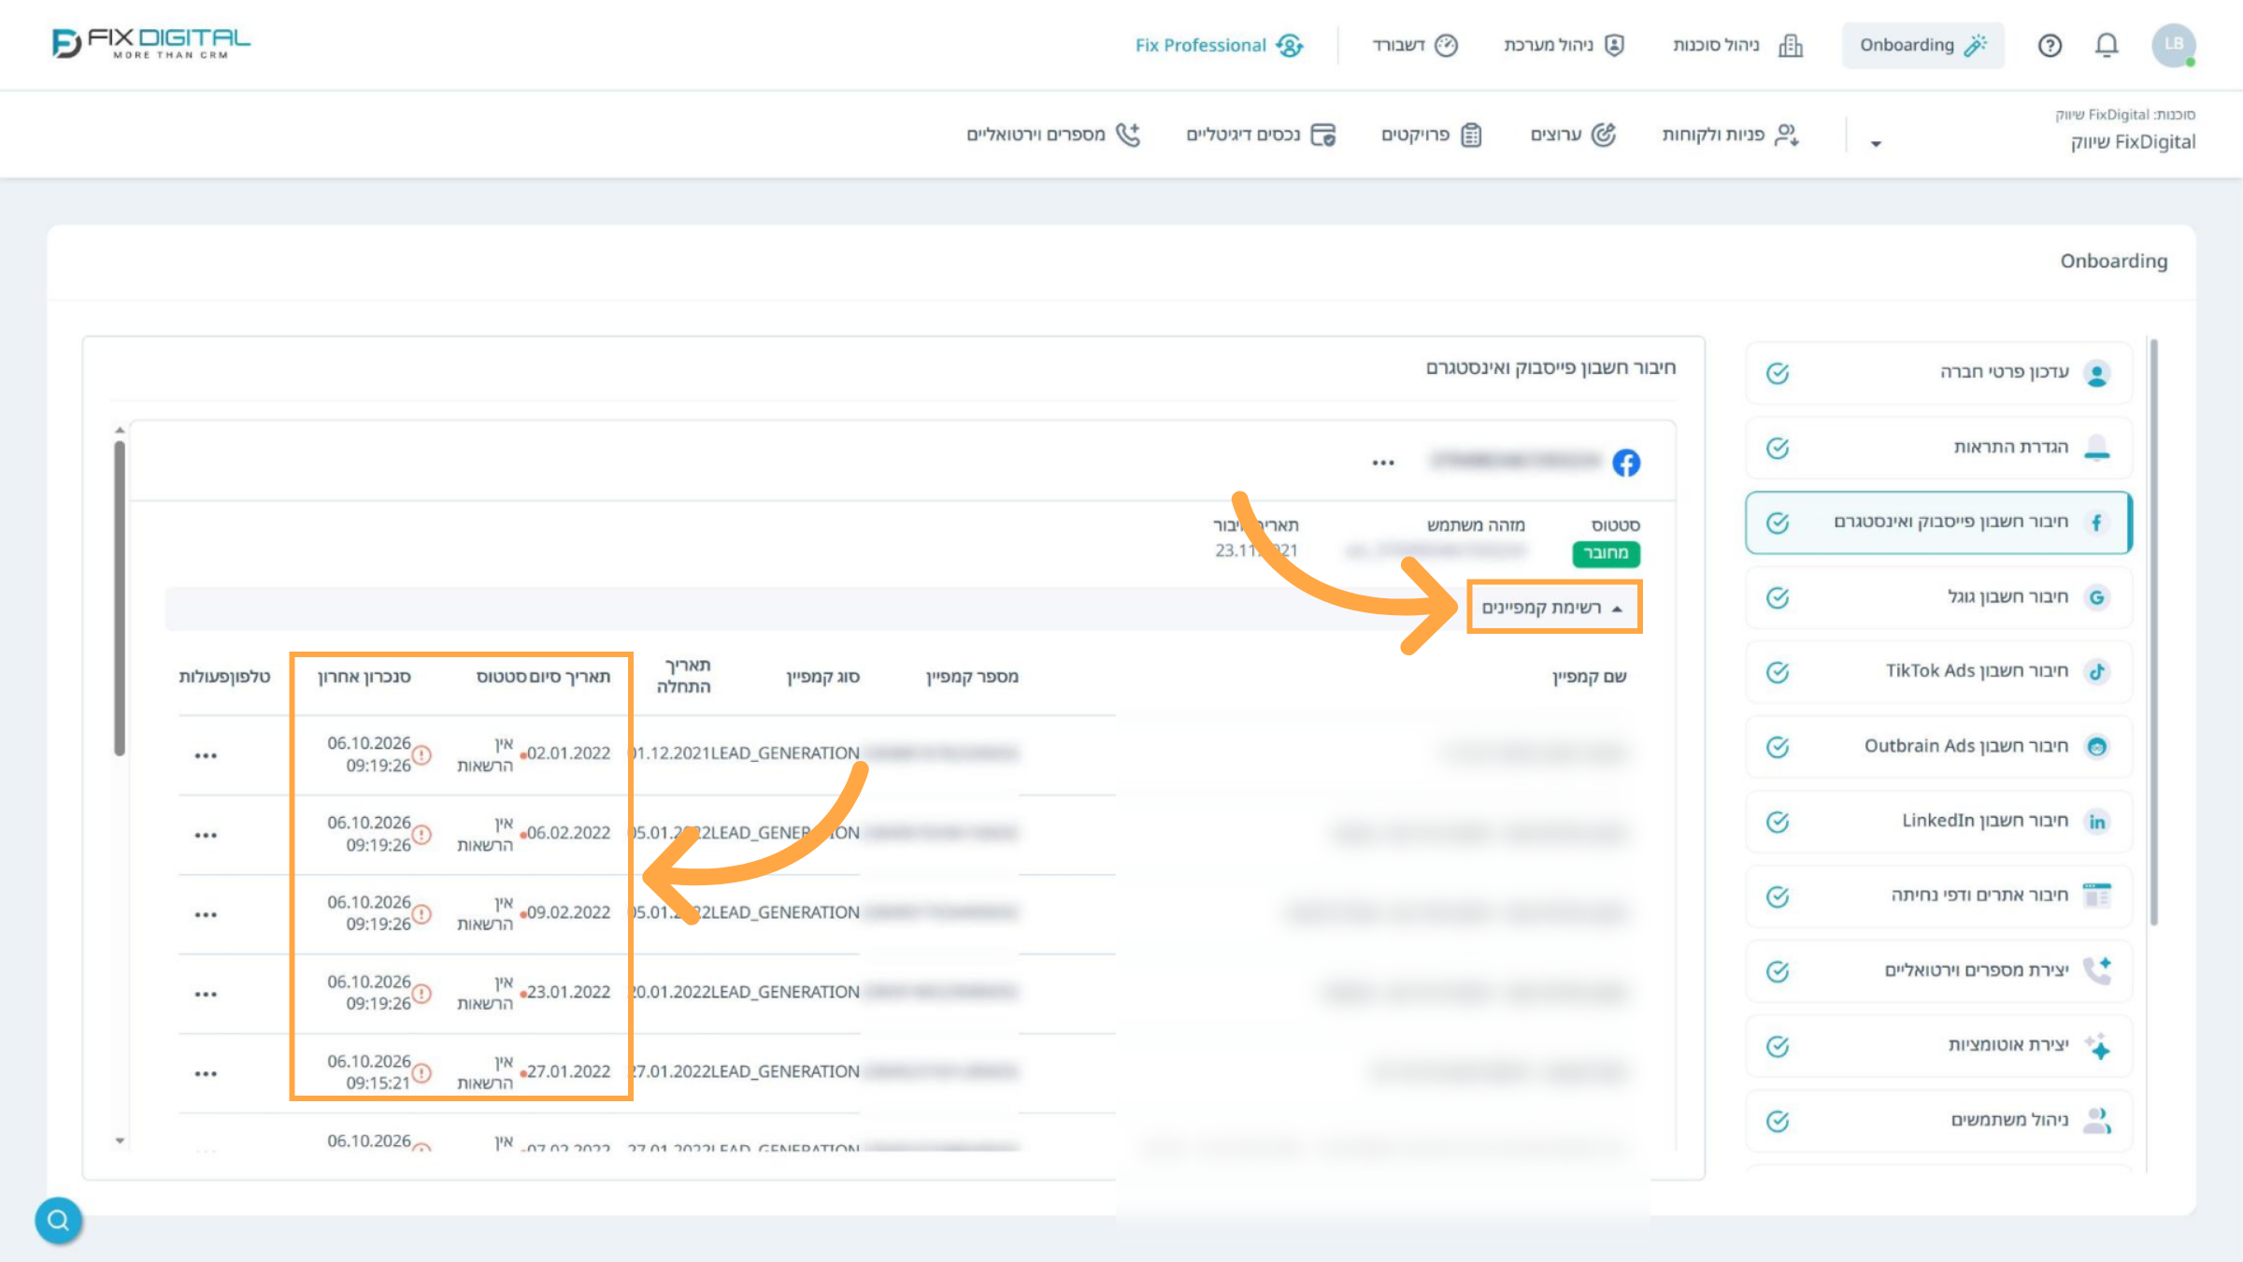Open ניהול מערכת system management

[1564, 45]
